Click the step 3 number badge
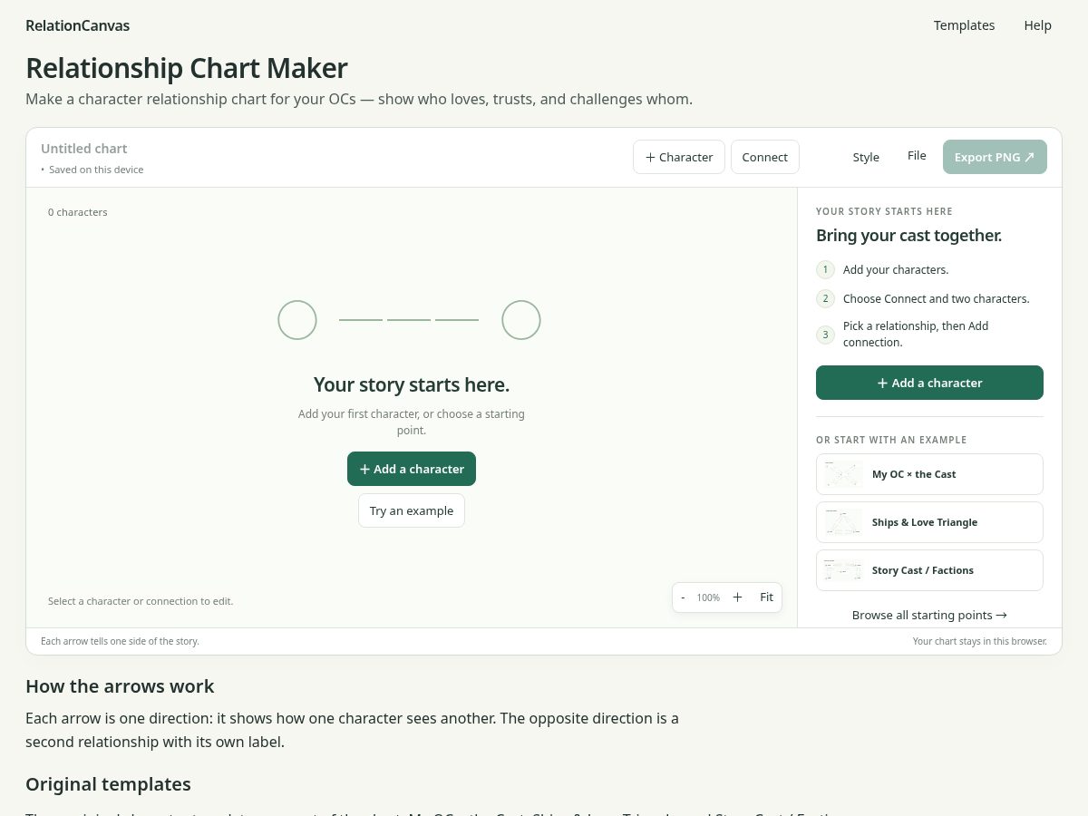Image resolution: width=1088 pixels, height=816 pixels. point(825,335)
